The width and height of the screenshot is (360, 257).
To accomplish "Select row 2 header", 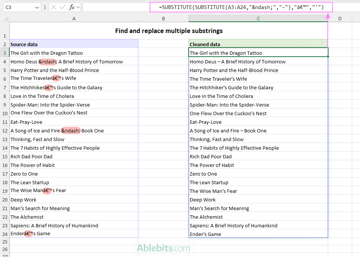I will (x=4, y=44).
